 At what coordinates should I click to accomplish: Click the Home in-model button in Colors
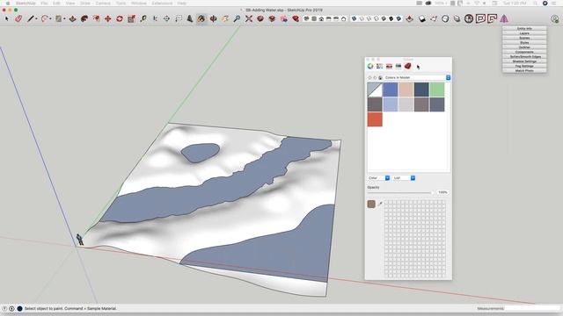click(381, 78)
